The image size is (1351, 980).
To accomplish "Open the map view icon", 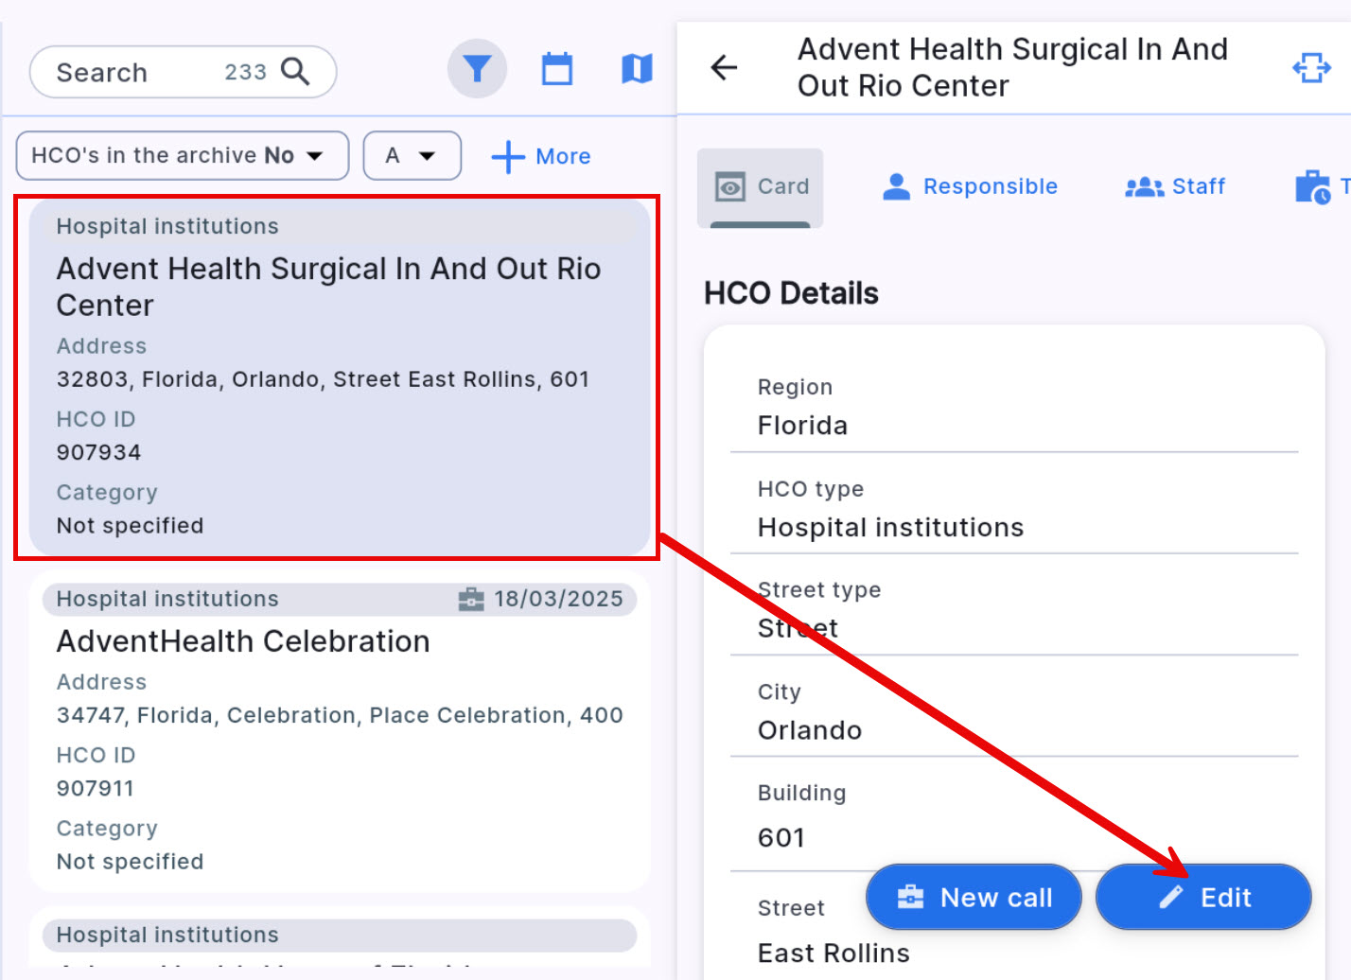I will 637,69.
